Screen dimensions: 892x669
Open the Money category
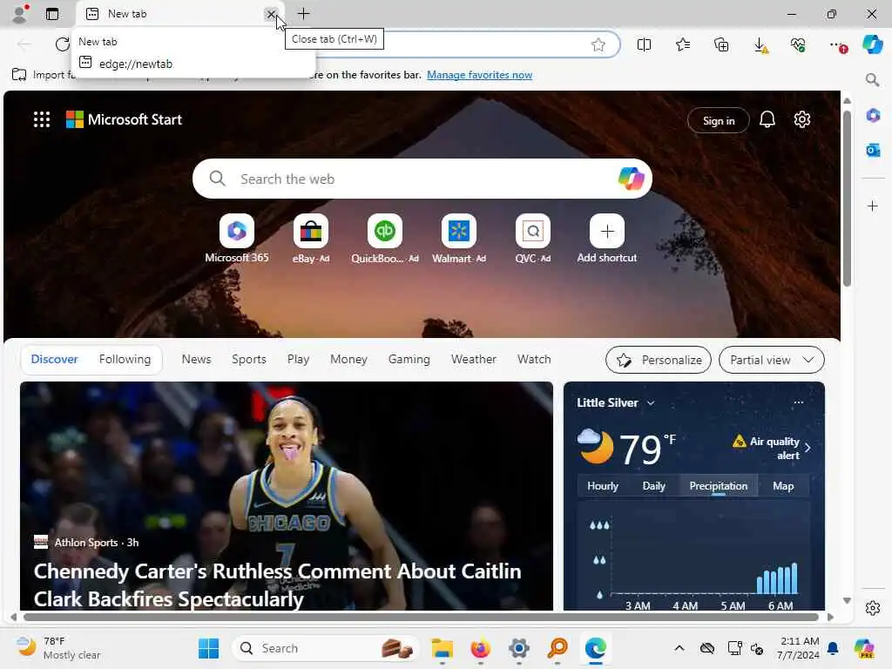[x=348, y=360]
